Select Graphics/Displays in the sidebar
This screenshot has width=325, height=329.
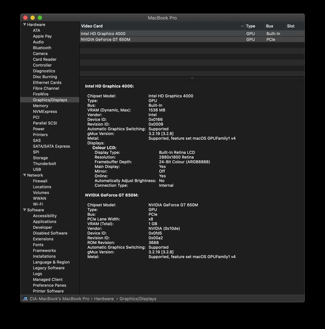pos(50,100)
